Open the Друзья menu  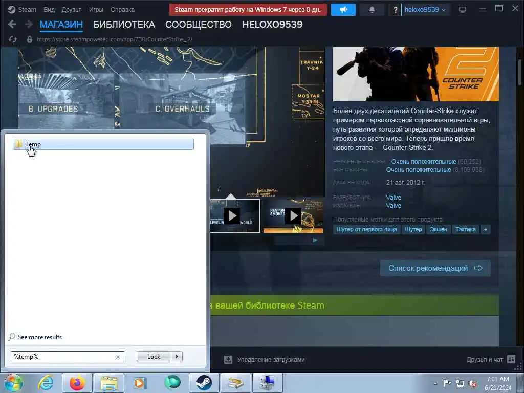72,9
